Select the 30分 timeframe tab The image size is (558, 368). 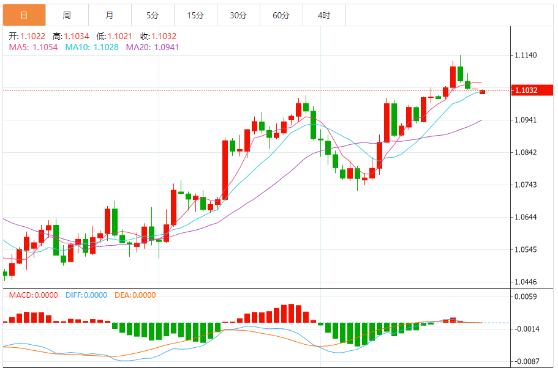(238, 15)
